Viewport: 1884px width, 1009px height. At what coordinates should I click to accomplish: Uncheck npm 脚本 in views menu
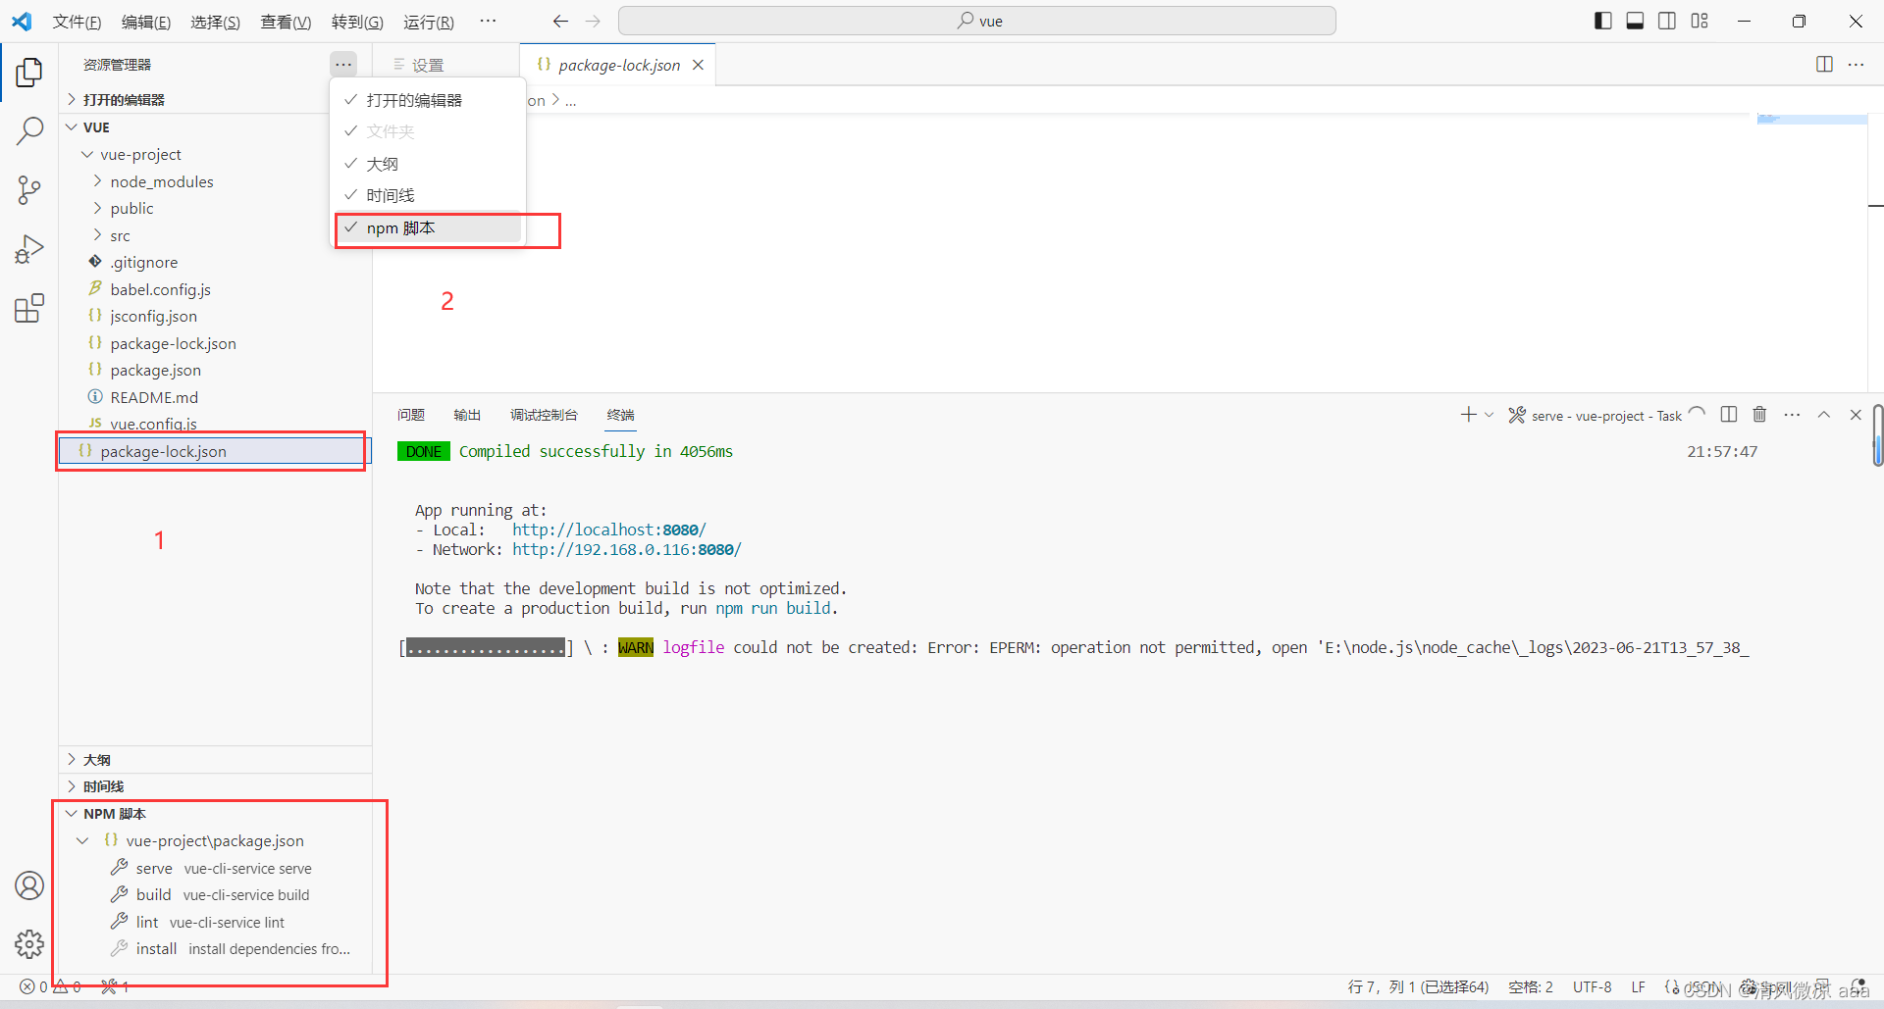428,227
